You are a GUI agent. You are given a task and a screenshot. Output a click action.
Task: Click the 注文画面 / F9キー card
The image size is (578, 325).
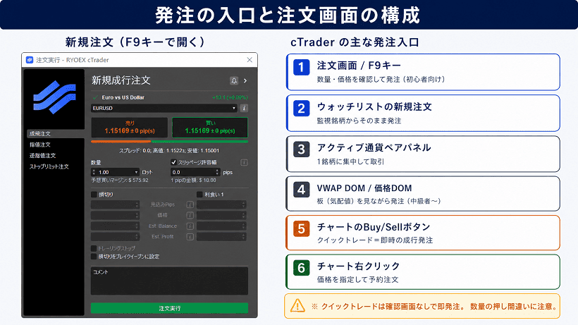(x=423, y=72)
